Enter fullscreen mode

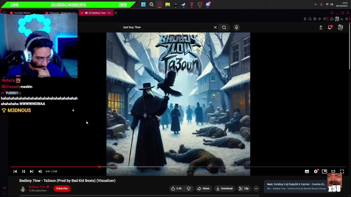[x=342, y=171]
